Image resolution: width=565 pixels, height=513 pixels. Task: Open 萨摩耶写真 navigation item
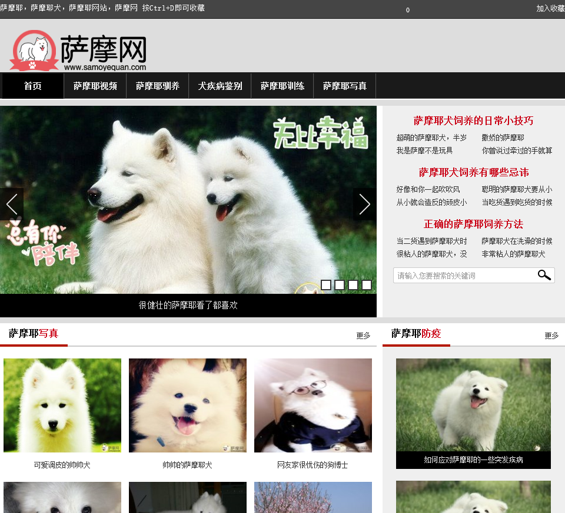345,86
